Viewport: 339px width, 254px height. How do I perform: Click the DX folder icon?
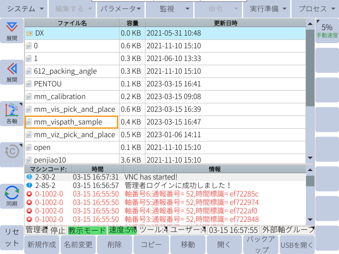click(x=29, y=33)
